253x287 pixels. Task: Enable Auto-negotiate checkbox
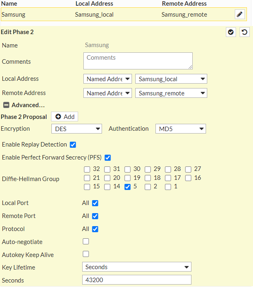coord(86,242)
